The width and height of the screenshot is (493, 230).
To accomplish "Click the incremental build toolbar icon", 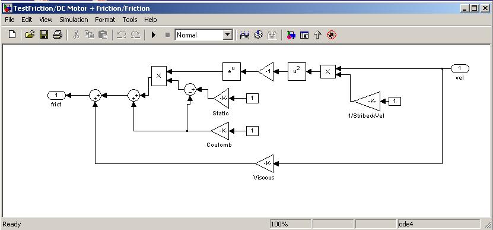I will point(244,35).
